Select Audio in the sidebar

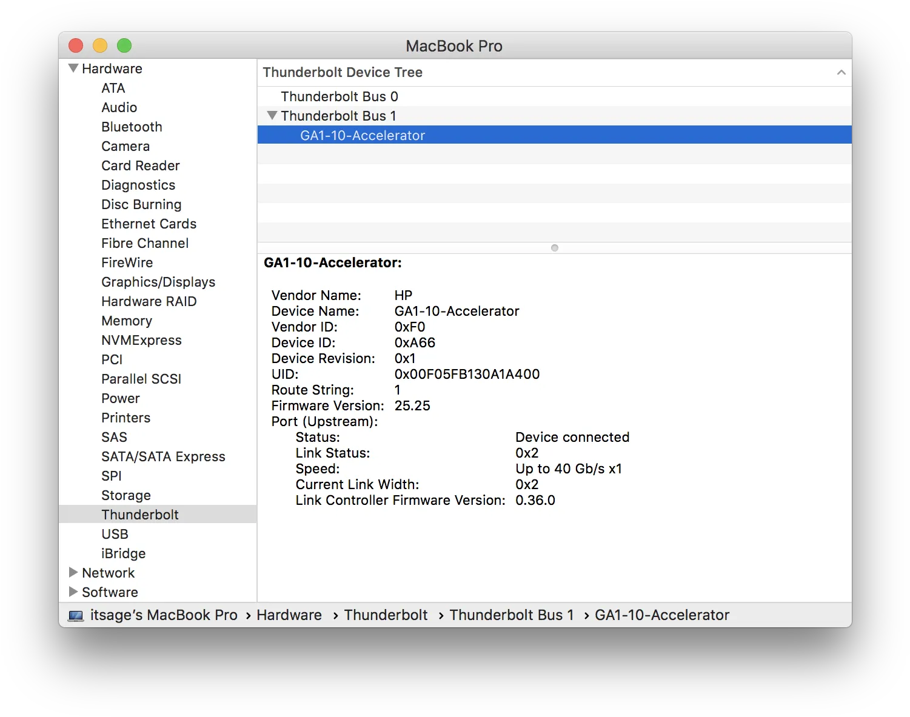[119, 107]
